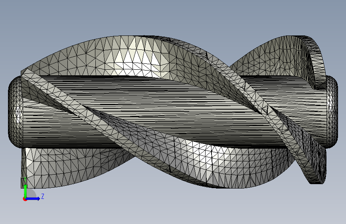The image size is (346, 224).
Task: Select the rounded right end cap of the shaft
Action: tap(332, 112)
